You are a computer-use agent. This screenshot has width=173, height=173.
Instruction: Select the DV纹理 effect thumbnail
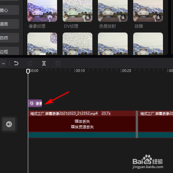pyautogui.click(x=78, y=11)
